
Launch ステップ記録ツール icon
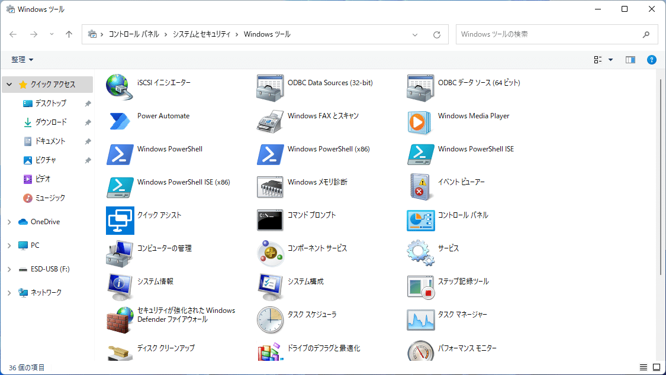click(420, 287)
